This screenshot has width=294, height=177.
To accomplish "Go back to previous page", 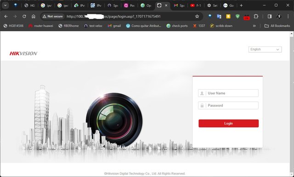I will [x=6, y=17].
